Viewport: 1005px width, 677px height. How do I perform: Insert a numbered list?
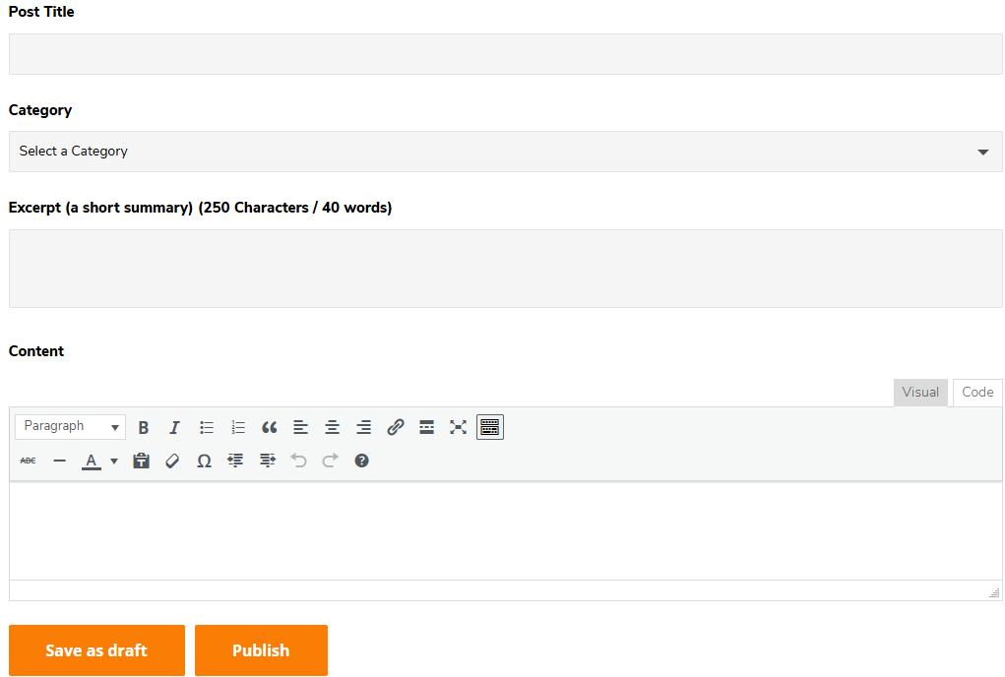tap(238, 427)
